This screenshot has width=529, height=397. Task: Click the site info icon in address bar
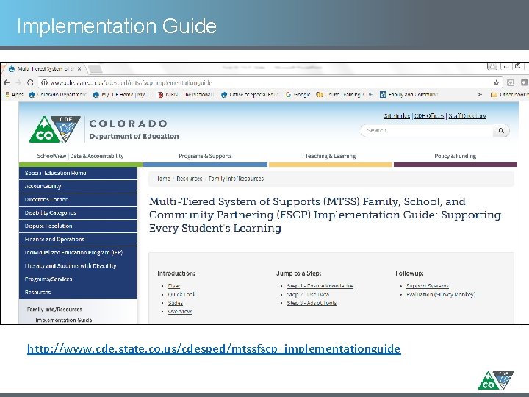click(44, 82)
